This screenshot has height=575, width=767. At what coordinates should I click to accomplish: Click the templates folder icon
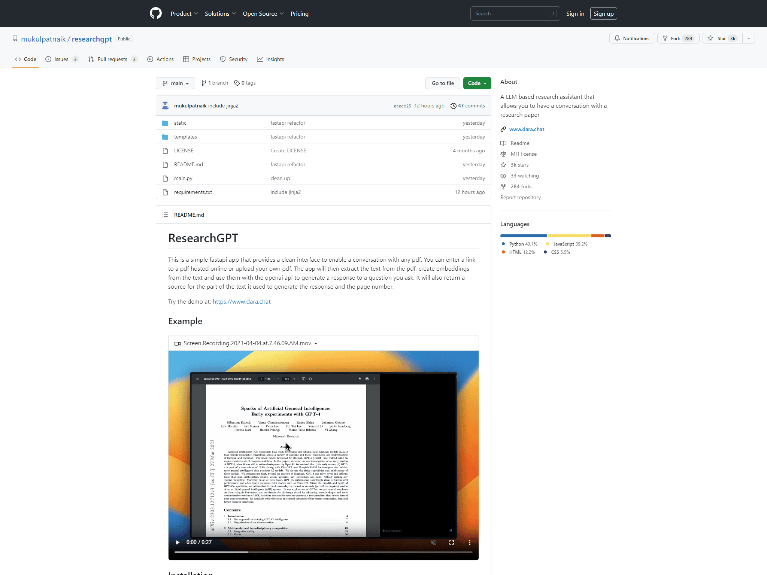pyautogui.click(x=165, y=137)
